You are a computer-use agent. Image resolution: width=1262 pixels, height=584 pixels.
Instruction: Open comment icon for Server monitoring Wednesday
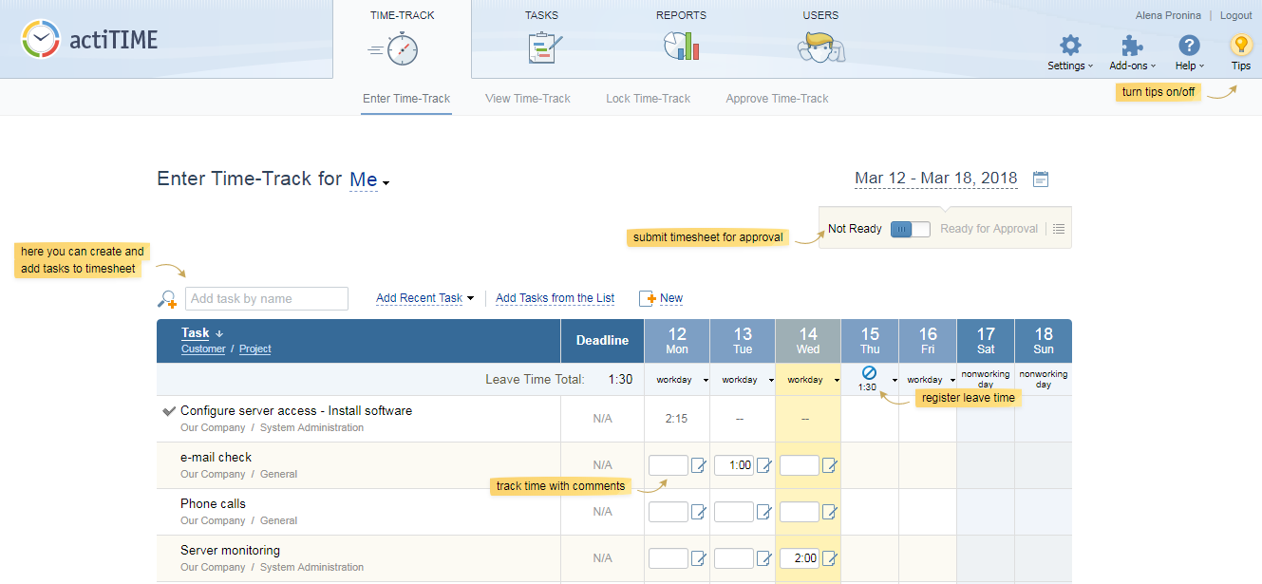[x=830, y=558]
